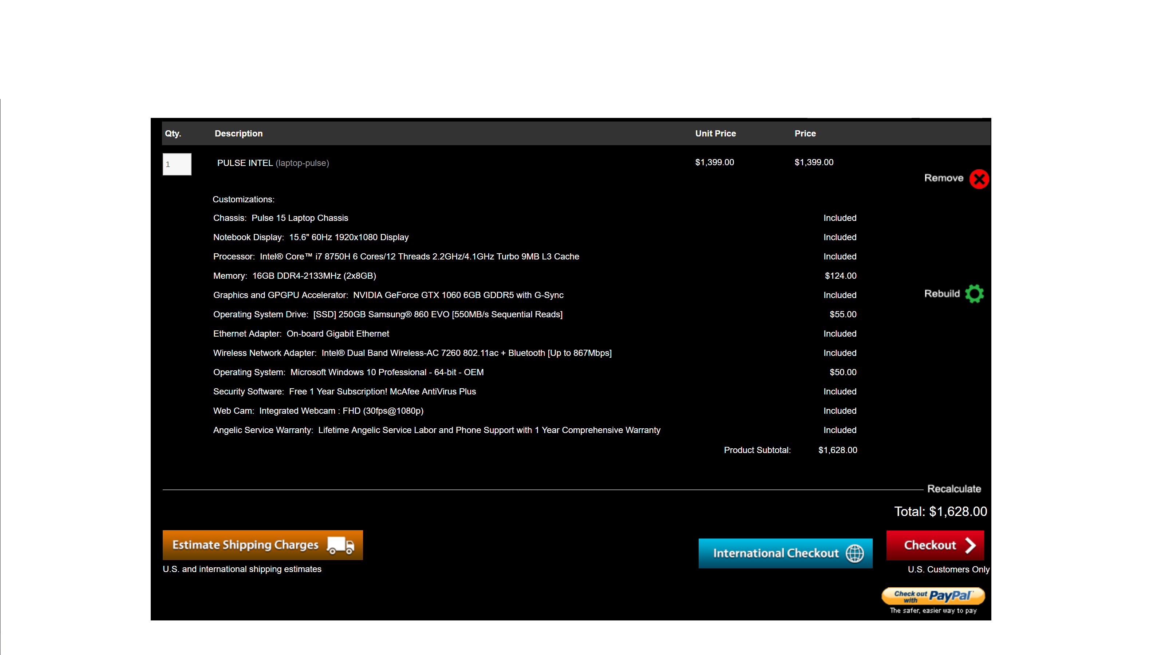Click the Memory 16GB DDR4-2133MHz row
This screenshot has height=655, width=1165.
pos(295,276)
